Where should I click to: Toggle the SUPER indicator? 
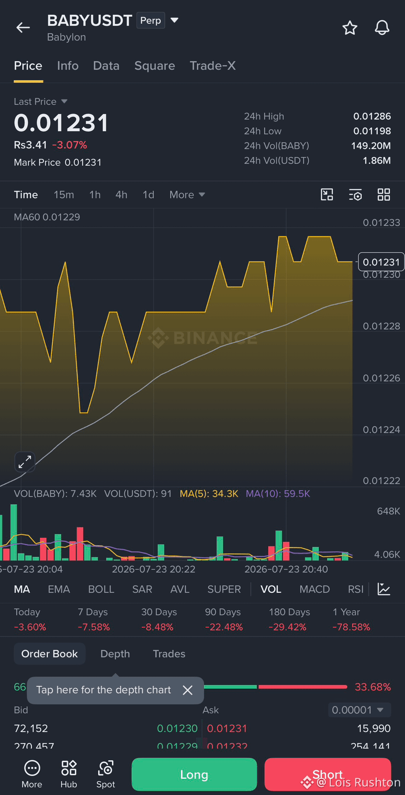click(224, 589)
